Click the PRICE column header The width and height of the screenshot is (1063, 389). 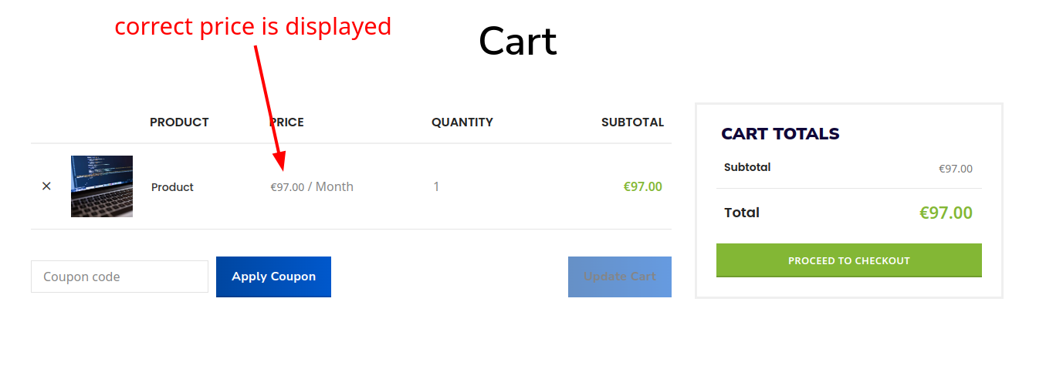coord(286,122)
